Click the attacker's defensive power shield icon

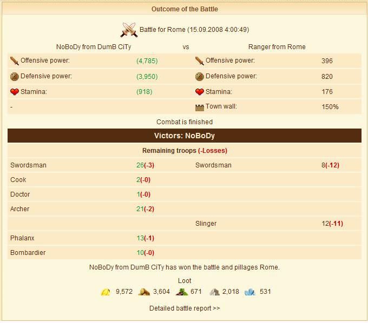(14, 77)
